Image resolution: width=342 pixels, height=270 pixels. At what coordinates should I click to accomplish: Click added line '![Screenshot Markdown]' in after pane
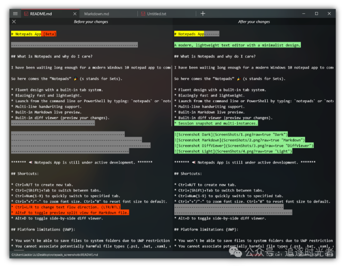click(239, 140)
